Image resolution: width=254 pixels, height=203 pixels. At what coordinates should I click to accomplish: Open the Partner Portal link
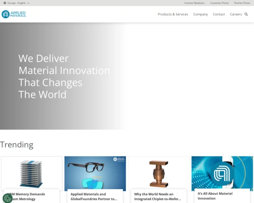(x=242, y=3)
